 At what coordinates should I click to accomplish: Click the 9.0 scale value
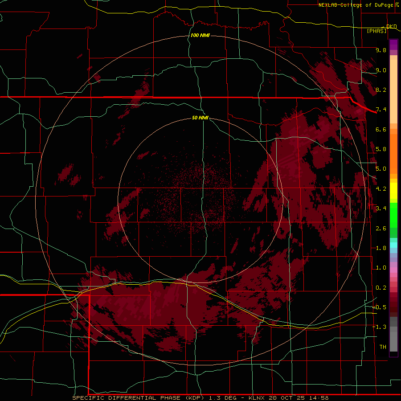click(x=381, y=70)
